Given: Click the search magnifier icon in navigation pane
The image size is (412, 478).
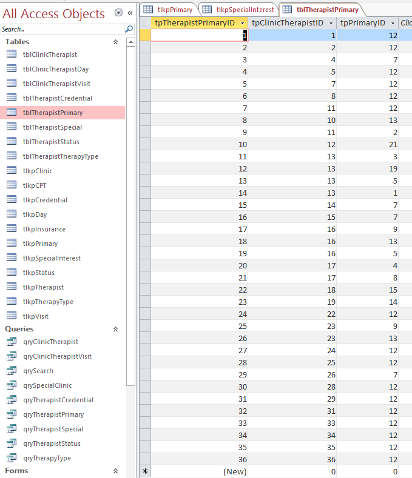Looking at the screenshot, I should [x=129, y=29].
